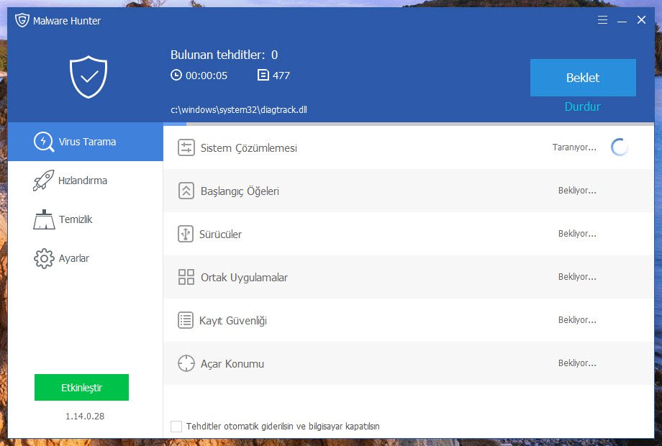Select the Başlangıç Öğeleri row label
The height and width of the screenshot is (446, 662).
click(x=240, y=191)
